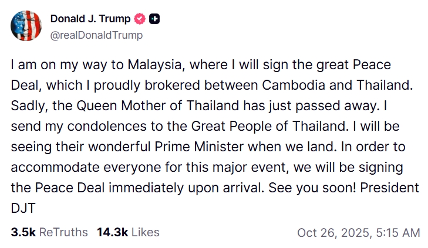The width and height of the screenshot is (428, 248).
Task: Open the Donald J. Trump display name
Action: point(90,19)
